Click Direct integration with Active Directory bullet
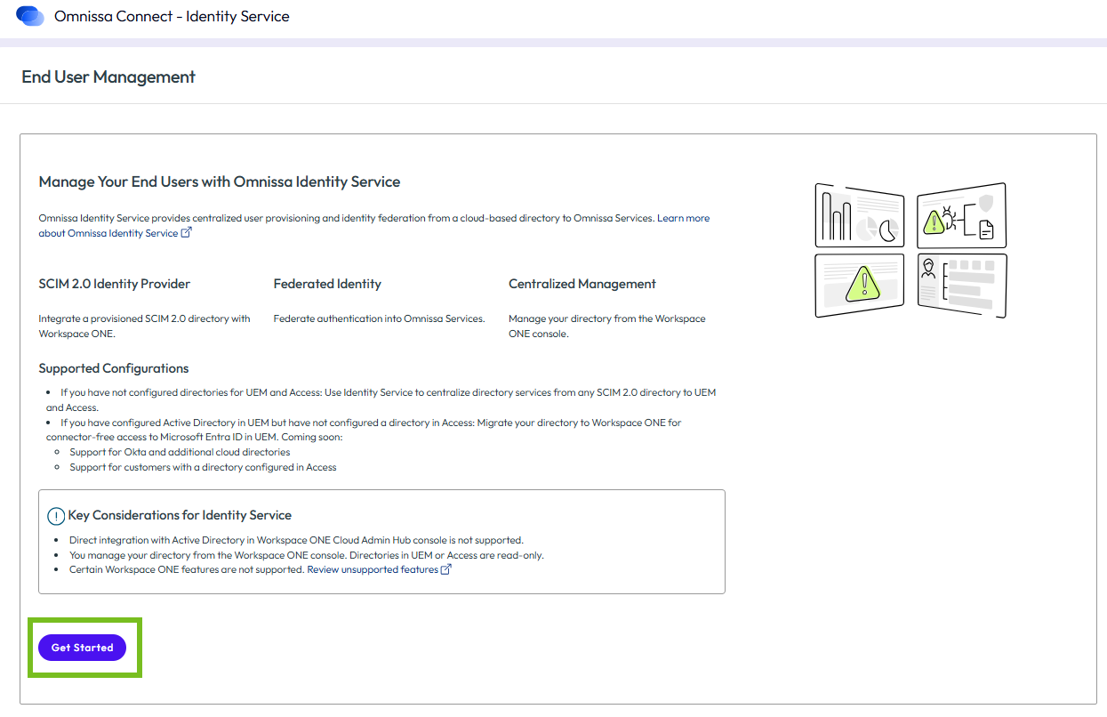 [x=296, y=540]
